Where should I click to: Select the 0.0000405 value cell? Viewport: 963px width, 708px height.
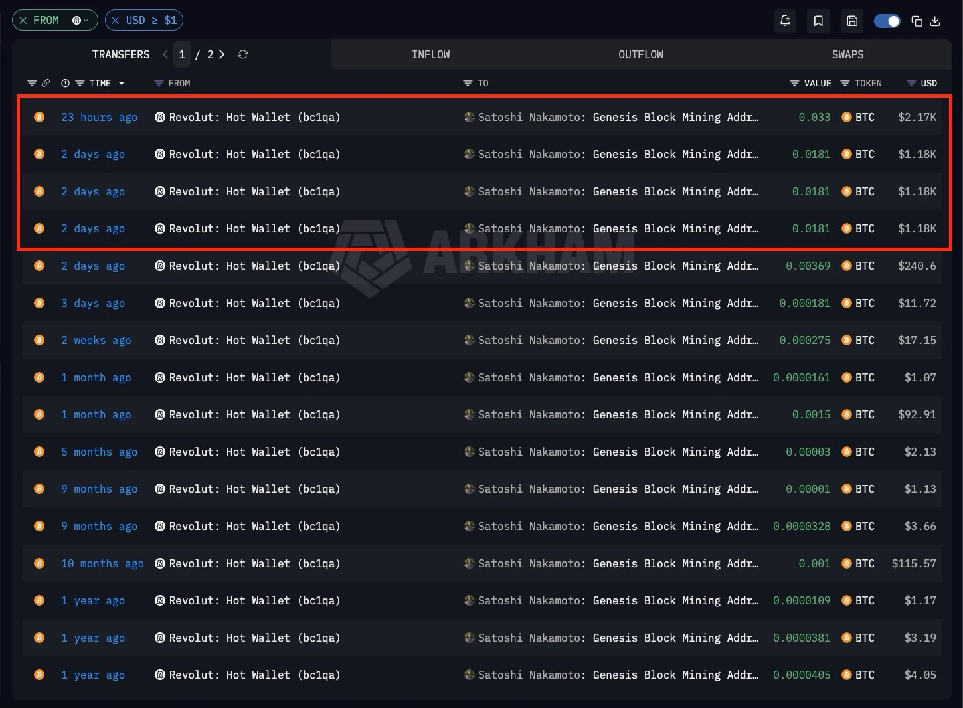[x=802, y=675]
